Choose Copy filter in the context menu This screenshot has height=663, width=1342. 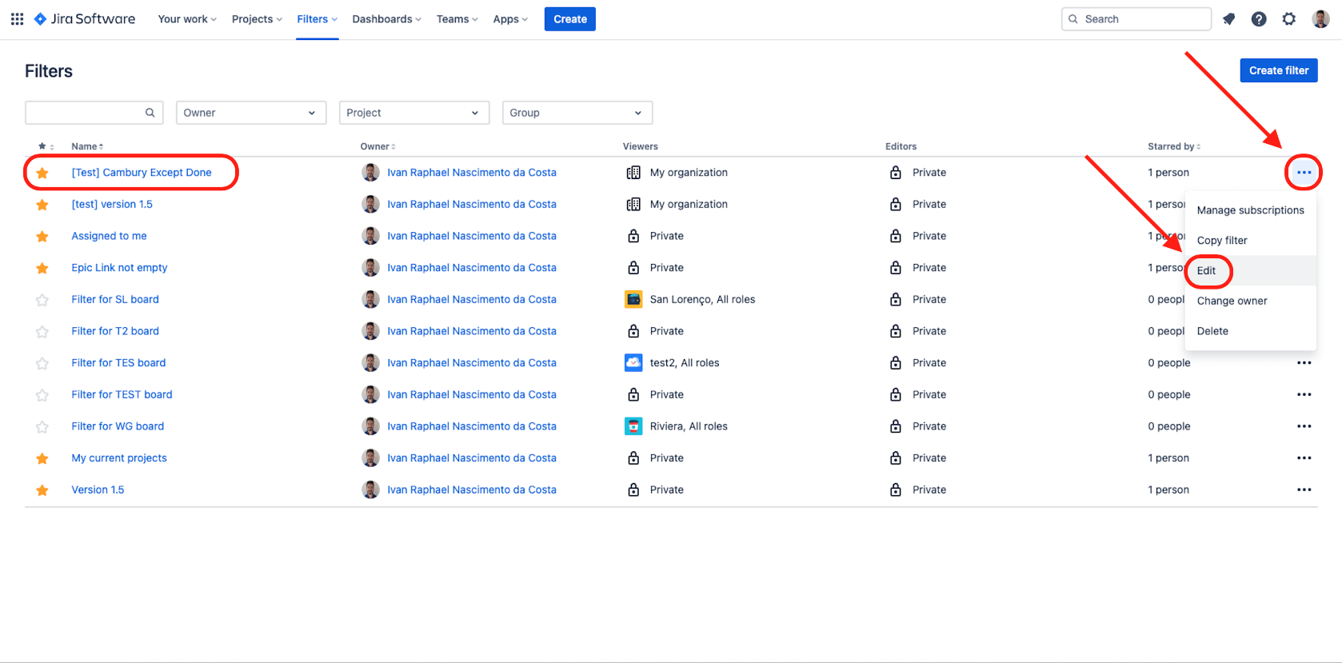click(x=1222, y=241)
